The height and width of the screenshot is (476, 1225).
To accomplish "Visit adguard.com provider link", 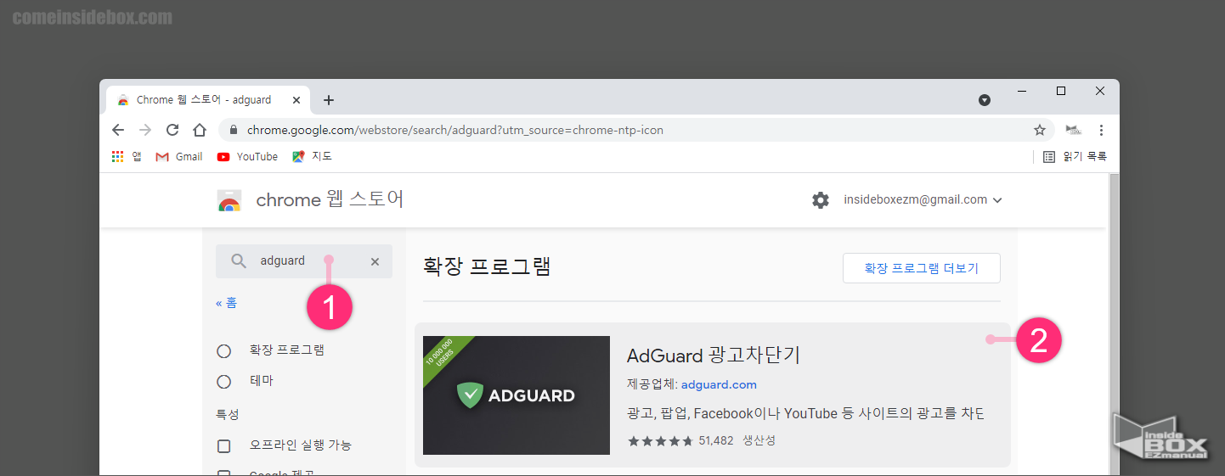I will coord(719,384).
